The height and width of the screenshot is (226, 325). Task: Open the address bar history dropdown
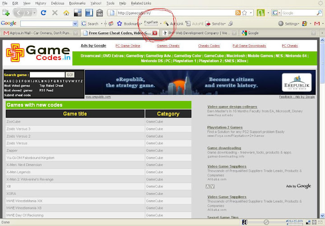[x=251, y=13]
